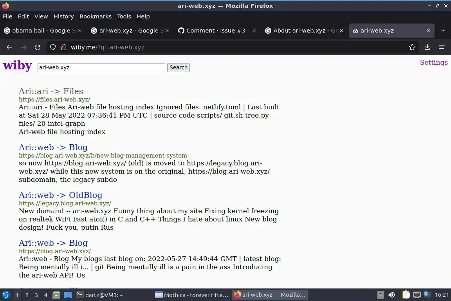Click the removable media tray icon

click(380, 295)
